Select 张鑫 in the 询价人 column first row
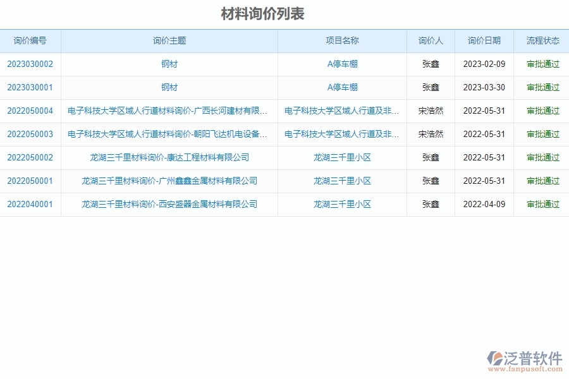The width and height of the screenshot is (569, 379). tap(430, 64)
